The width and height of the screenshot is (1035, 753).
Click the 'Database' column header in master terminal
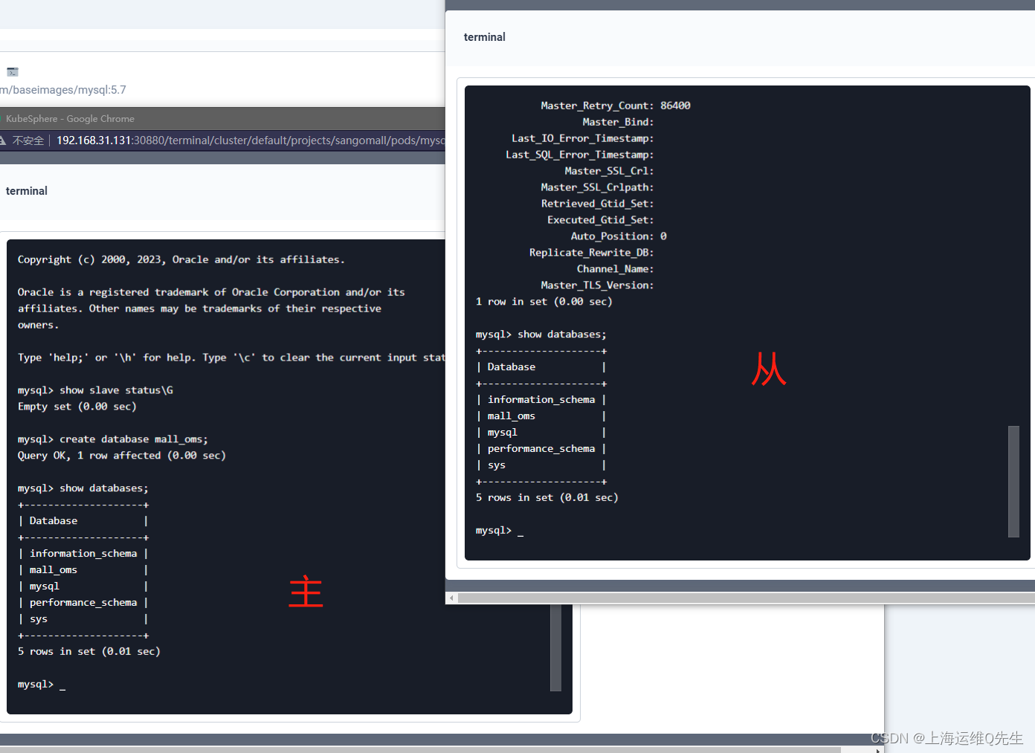point(54,521)
